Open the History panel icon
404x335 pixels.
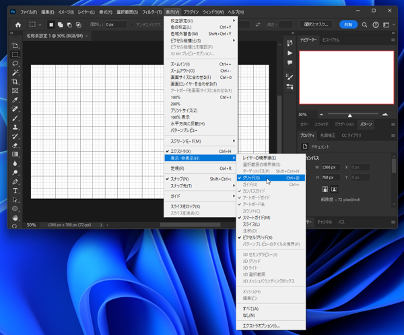click(x=290, y=43)
